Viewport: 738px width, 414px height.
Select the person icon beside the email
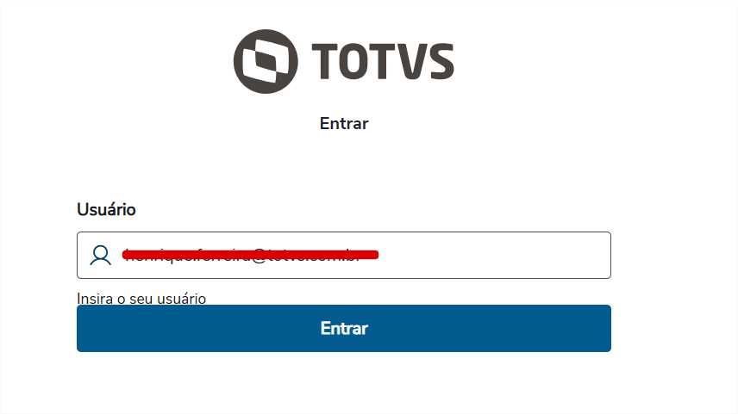(x=100, y=255)
